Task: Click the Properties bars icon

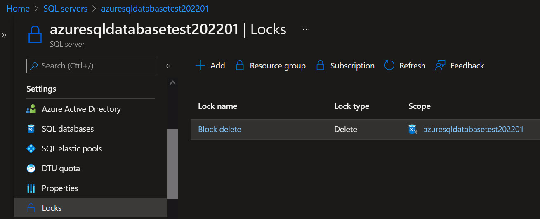Action: (31, 188)
